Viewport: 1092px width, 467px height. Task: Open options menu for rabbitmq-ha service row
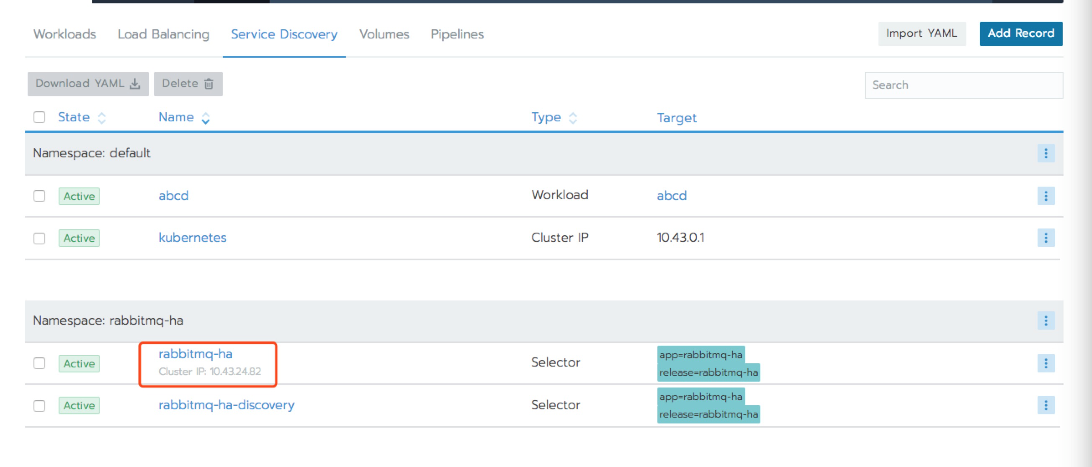point(1047,363)
